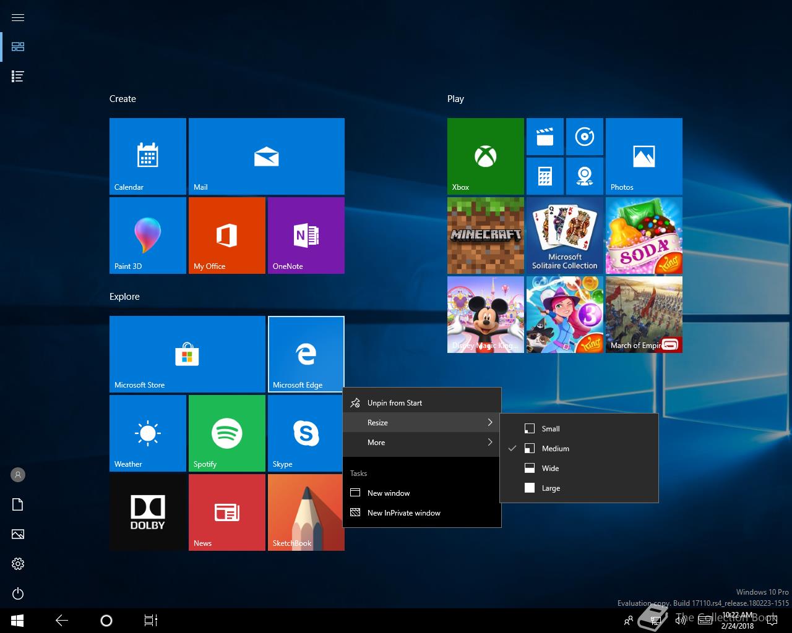The height and width of the screenshot is (633, 792).
Task: Set tile size to Large
Action: (579, 488)
